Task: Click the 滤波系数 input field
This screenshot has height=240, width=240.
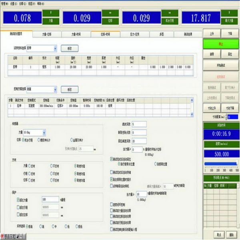Action: [139, 124]
